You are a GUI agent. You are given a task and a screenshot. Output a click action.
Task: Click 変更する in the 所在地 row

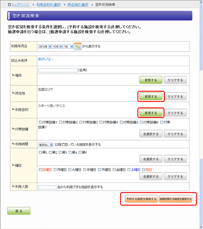(151, 97)
